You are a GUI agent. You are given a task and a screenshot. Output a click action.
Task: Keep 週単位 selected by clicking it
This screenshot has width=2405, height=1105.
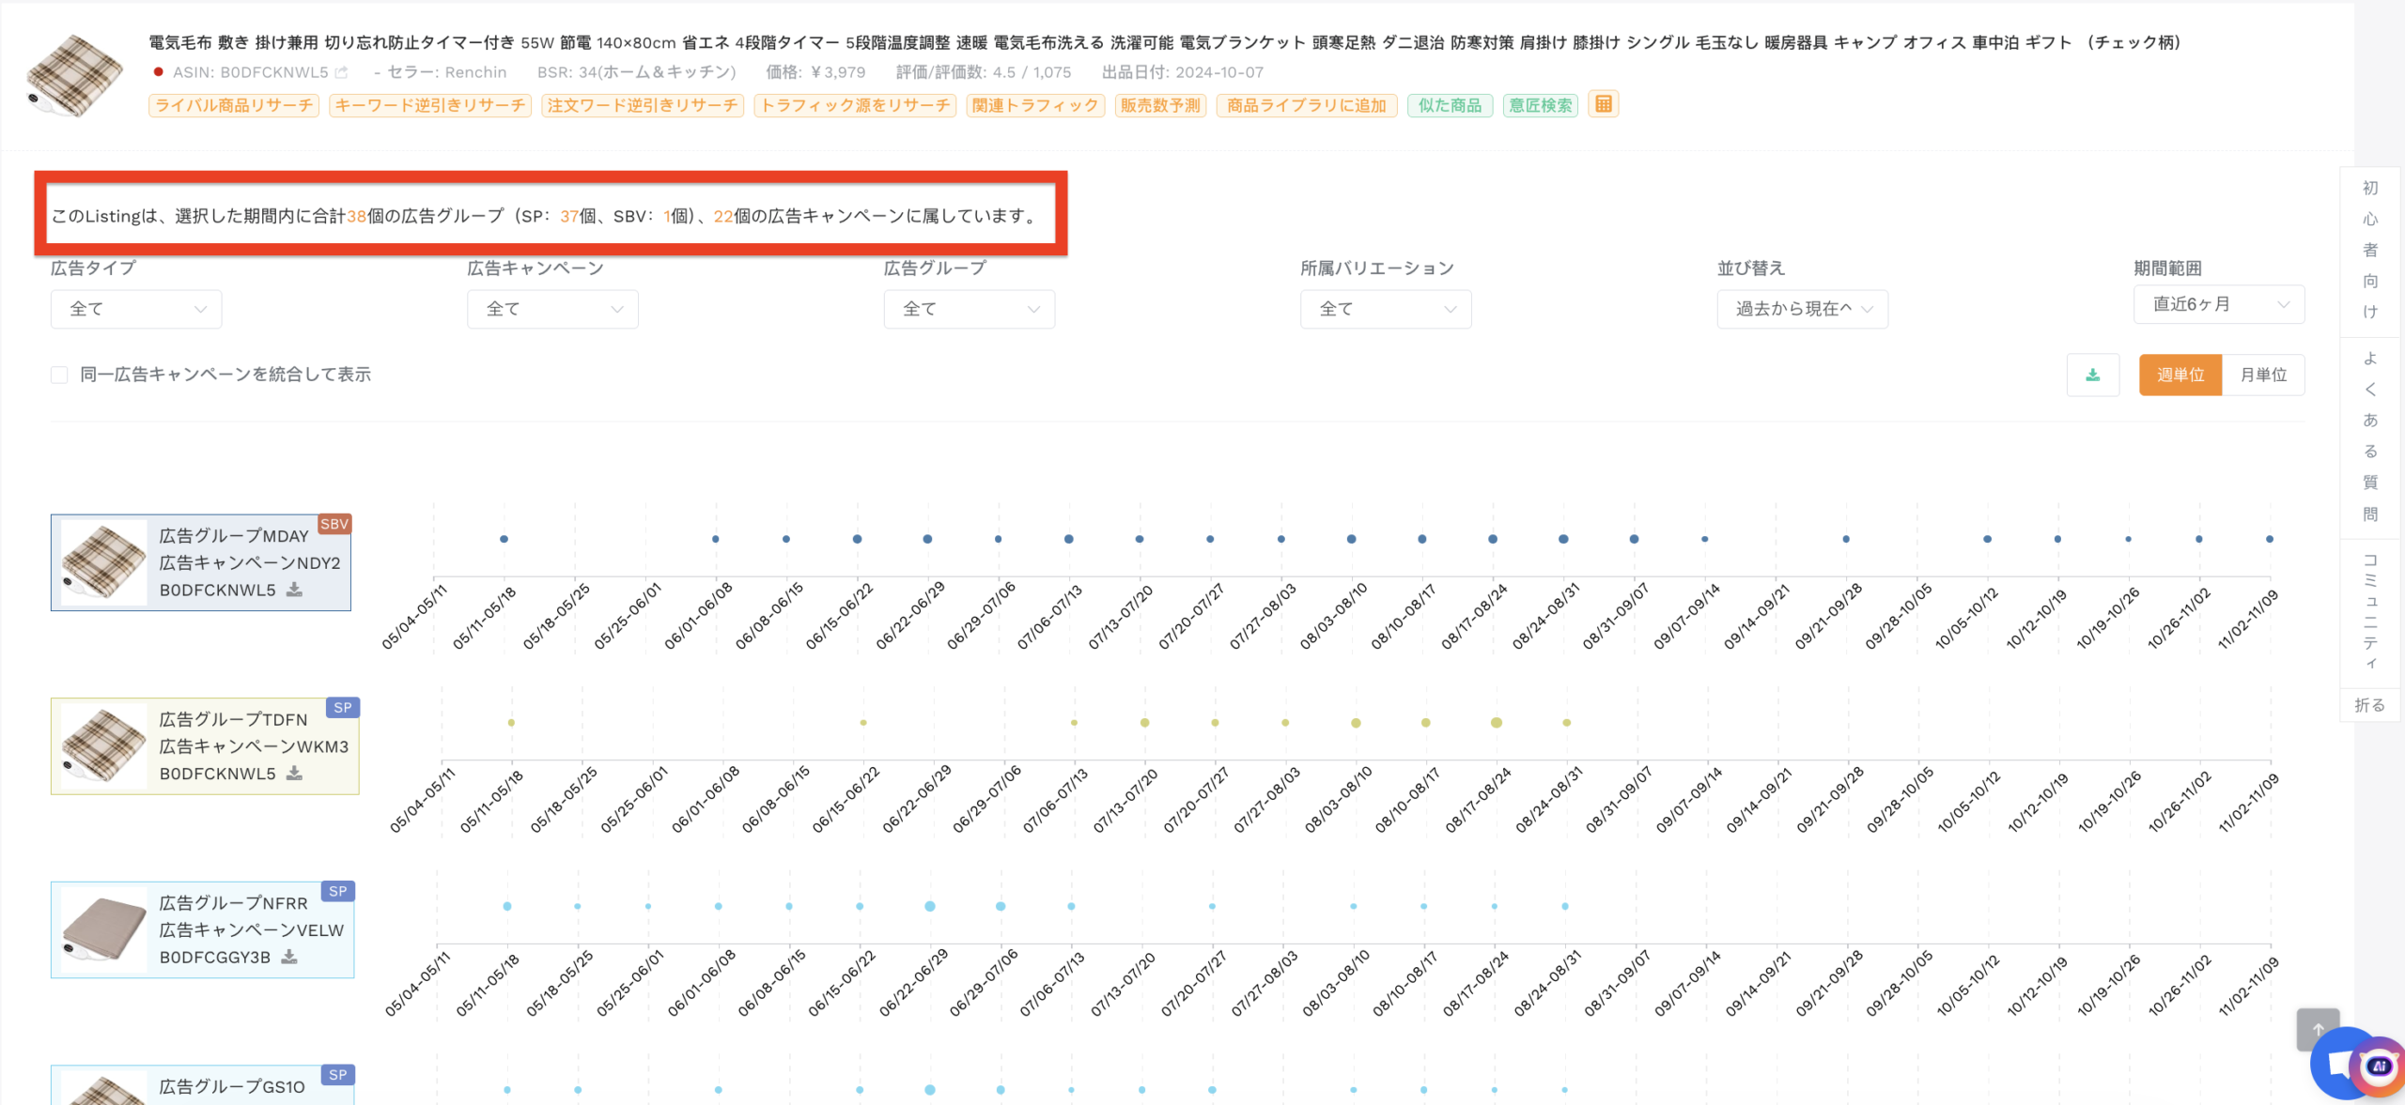click(2180, 375)
